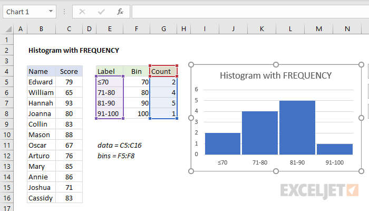
Task: Click the 'bins = F5:F8' note
Action: (x=116, y=156)
